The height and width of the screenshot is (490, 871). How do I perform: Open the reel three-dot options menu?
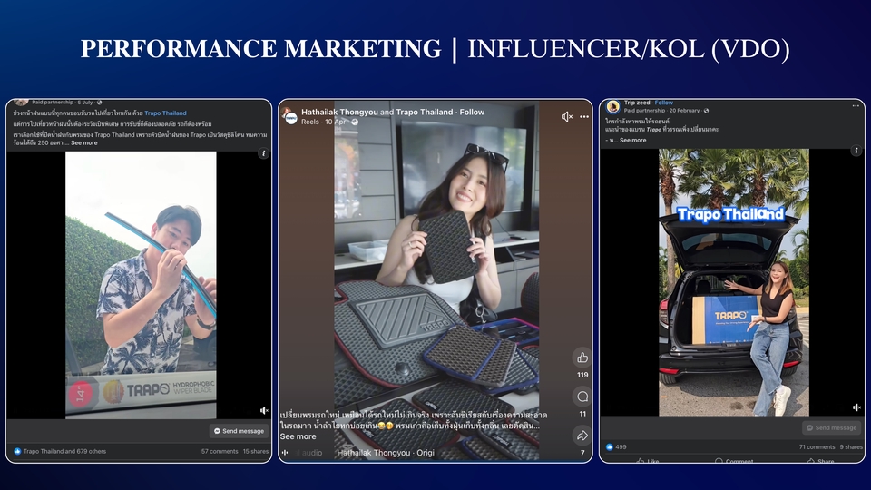coord(584,117)
